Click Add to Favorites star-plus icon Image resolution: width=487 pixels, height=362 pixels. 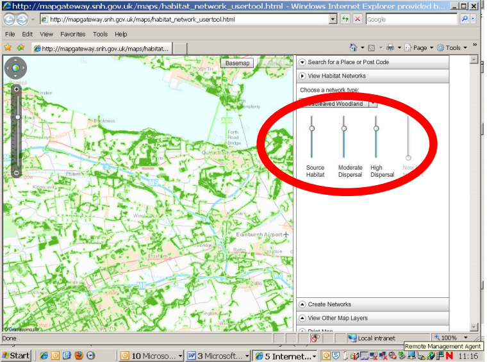21,47
